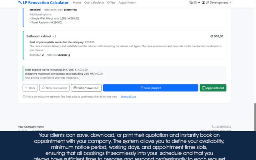The height and width of the screenshot is (160, 256).
Task: Start a New calculation
Action: click(54, 88)
